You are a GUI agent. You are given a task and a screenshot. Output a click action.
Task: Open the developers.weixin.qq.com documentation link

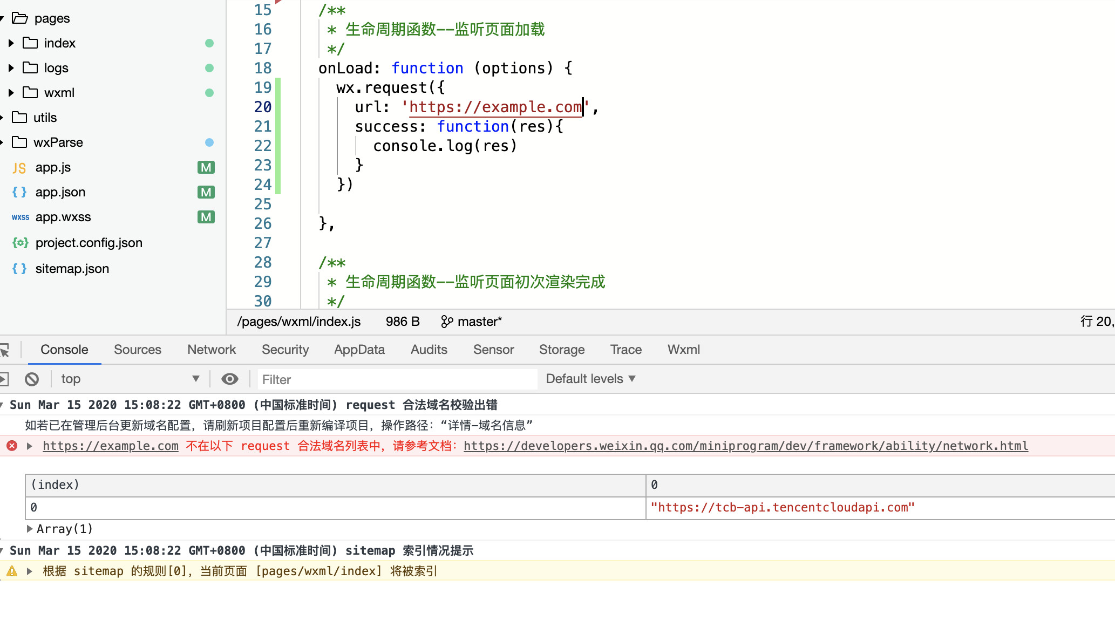745,446
